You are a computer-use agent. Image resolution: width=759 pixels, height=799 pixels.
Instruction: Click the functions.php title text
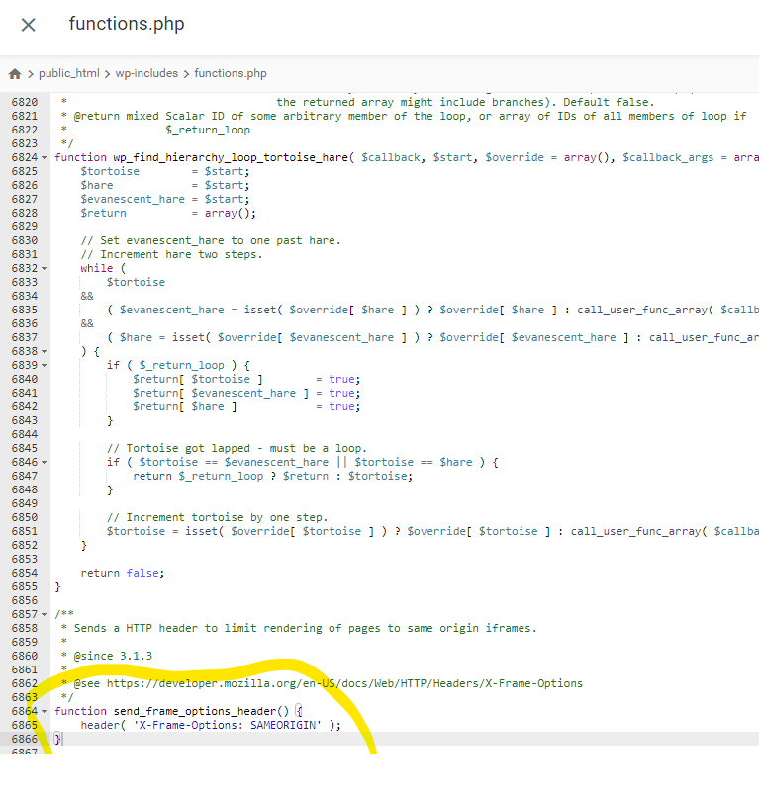pos(127,24)
